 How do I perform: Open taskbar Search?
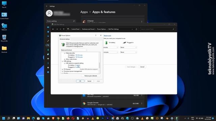(x=8, y=118)
